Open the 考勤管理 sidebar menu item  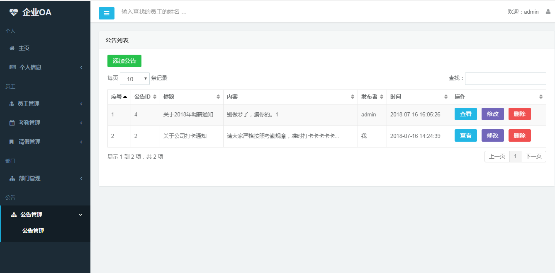[45, 123]
